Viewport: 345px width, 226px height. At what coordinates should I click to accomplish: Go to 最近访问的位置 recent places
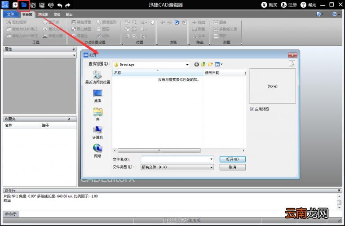pyautogui.click(x=97, y=77)
